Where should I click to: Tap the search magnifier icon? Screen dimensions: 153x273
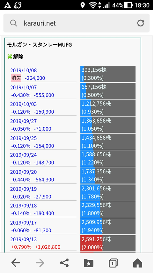pos(13,23)
